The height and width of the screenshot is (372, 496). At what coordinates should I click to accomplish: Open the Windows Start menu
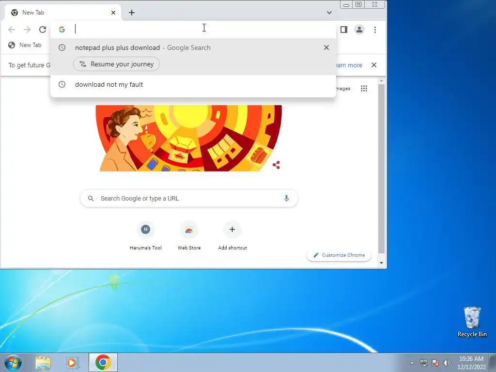pos(13,362)
